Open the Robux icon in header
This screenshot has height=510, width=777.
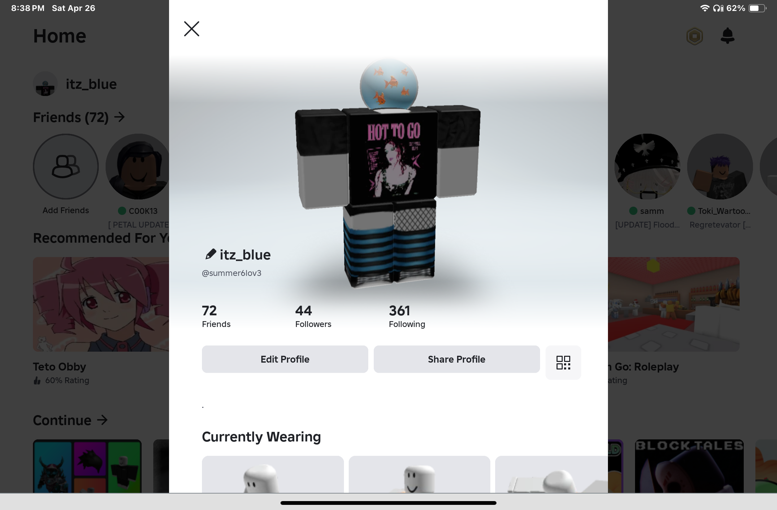[695, 36]
